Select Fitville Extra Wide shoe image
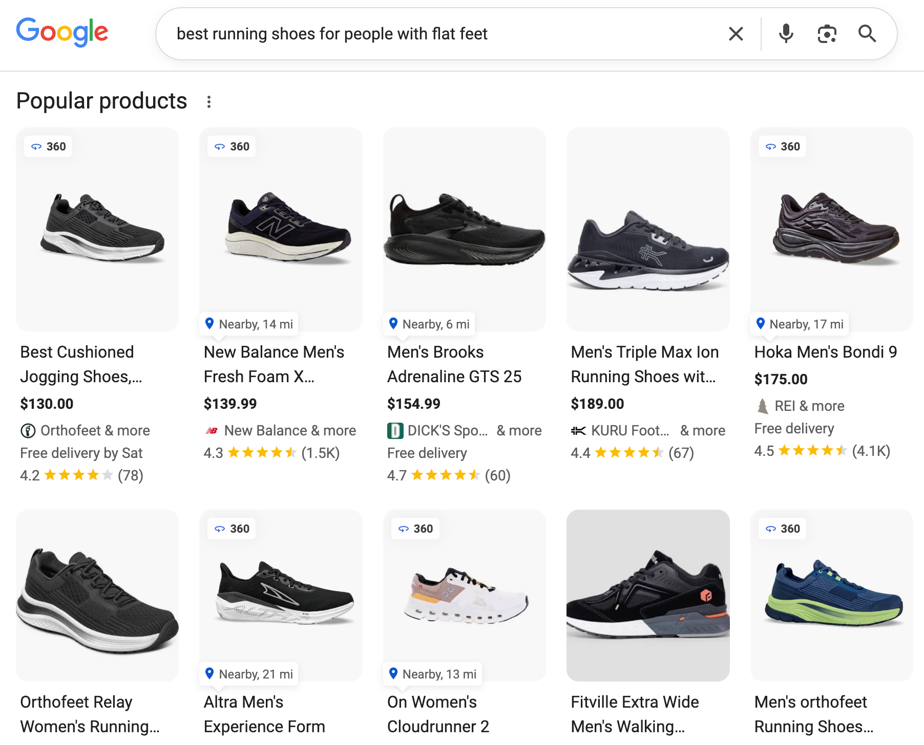This screenshot has width=924, height=745. [648, 595]
